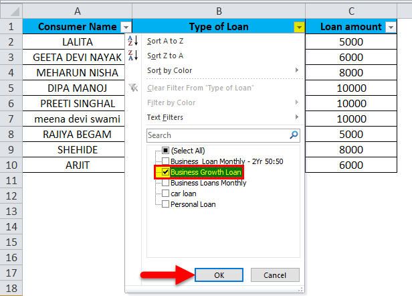Click the search magnifier icon
412x296 pixels.
coord(294,135)
